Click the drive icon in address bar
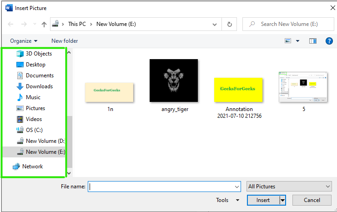 55,24
